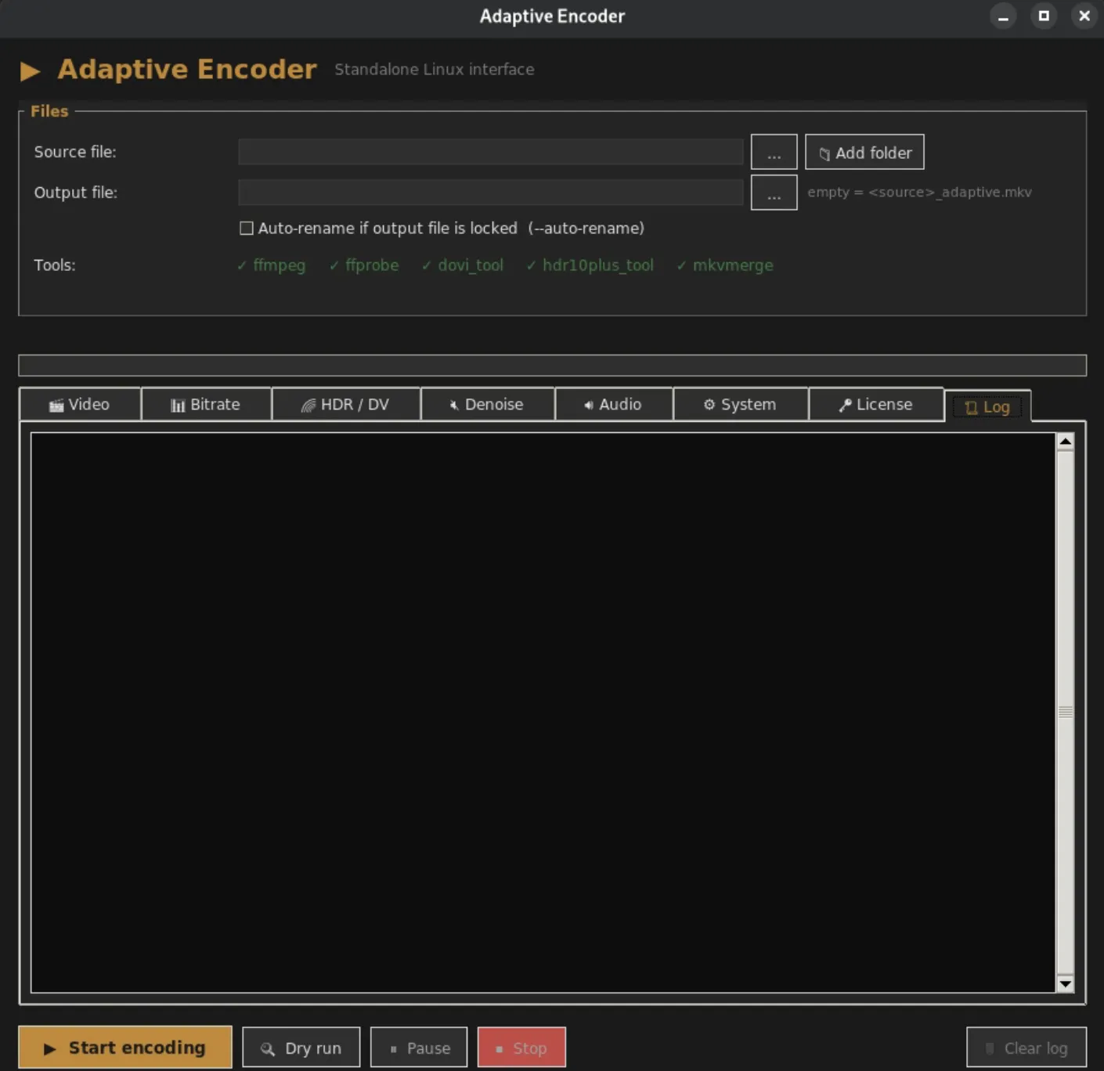Stop the encoding with red button
This screenshot has width=1104, height=1071.
(x=521, y=1048)
